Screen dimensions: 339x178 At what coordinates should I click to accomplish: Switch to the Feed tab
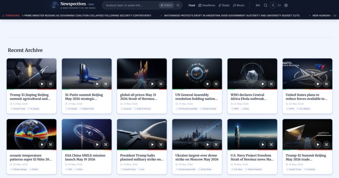[x=192, y=5]
